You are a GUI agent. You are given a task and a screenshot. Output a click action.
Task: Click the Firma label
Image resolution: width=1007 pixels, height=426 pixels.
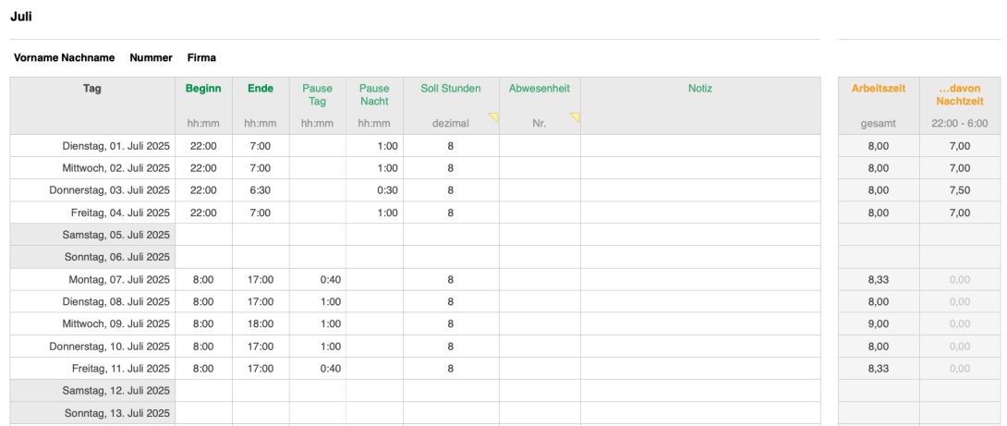201,57
